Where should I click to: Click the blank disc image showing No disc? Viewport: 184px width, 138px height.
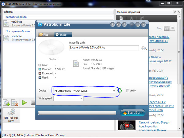pos(52,47)
